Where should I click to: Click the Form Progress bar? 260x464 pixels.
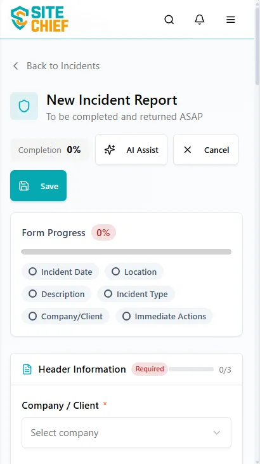tap(126, 252)
